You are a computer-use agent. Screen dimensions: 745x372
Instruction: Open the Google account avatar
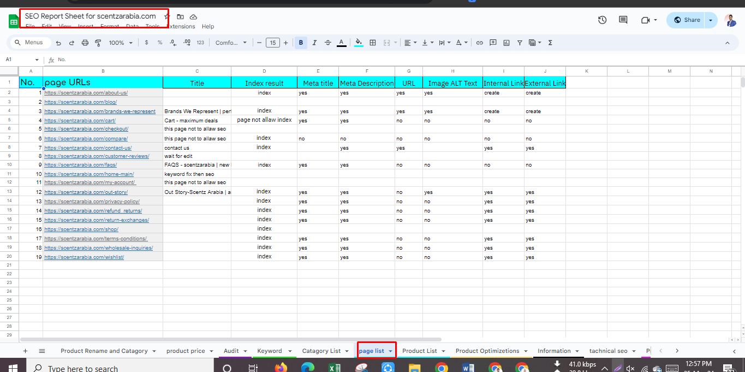730,20
